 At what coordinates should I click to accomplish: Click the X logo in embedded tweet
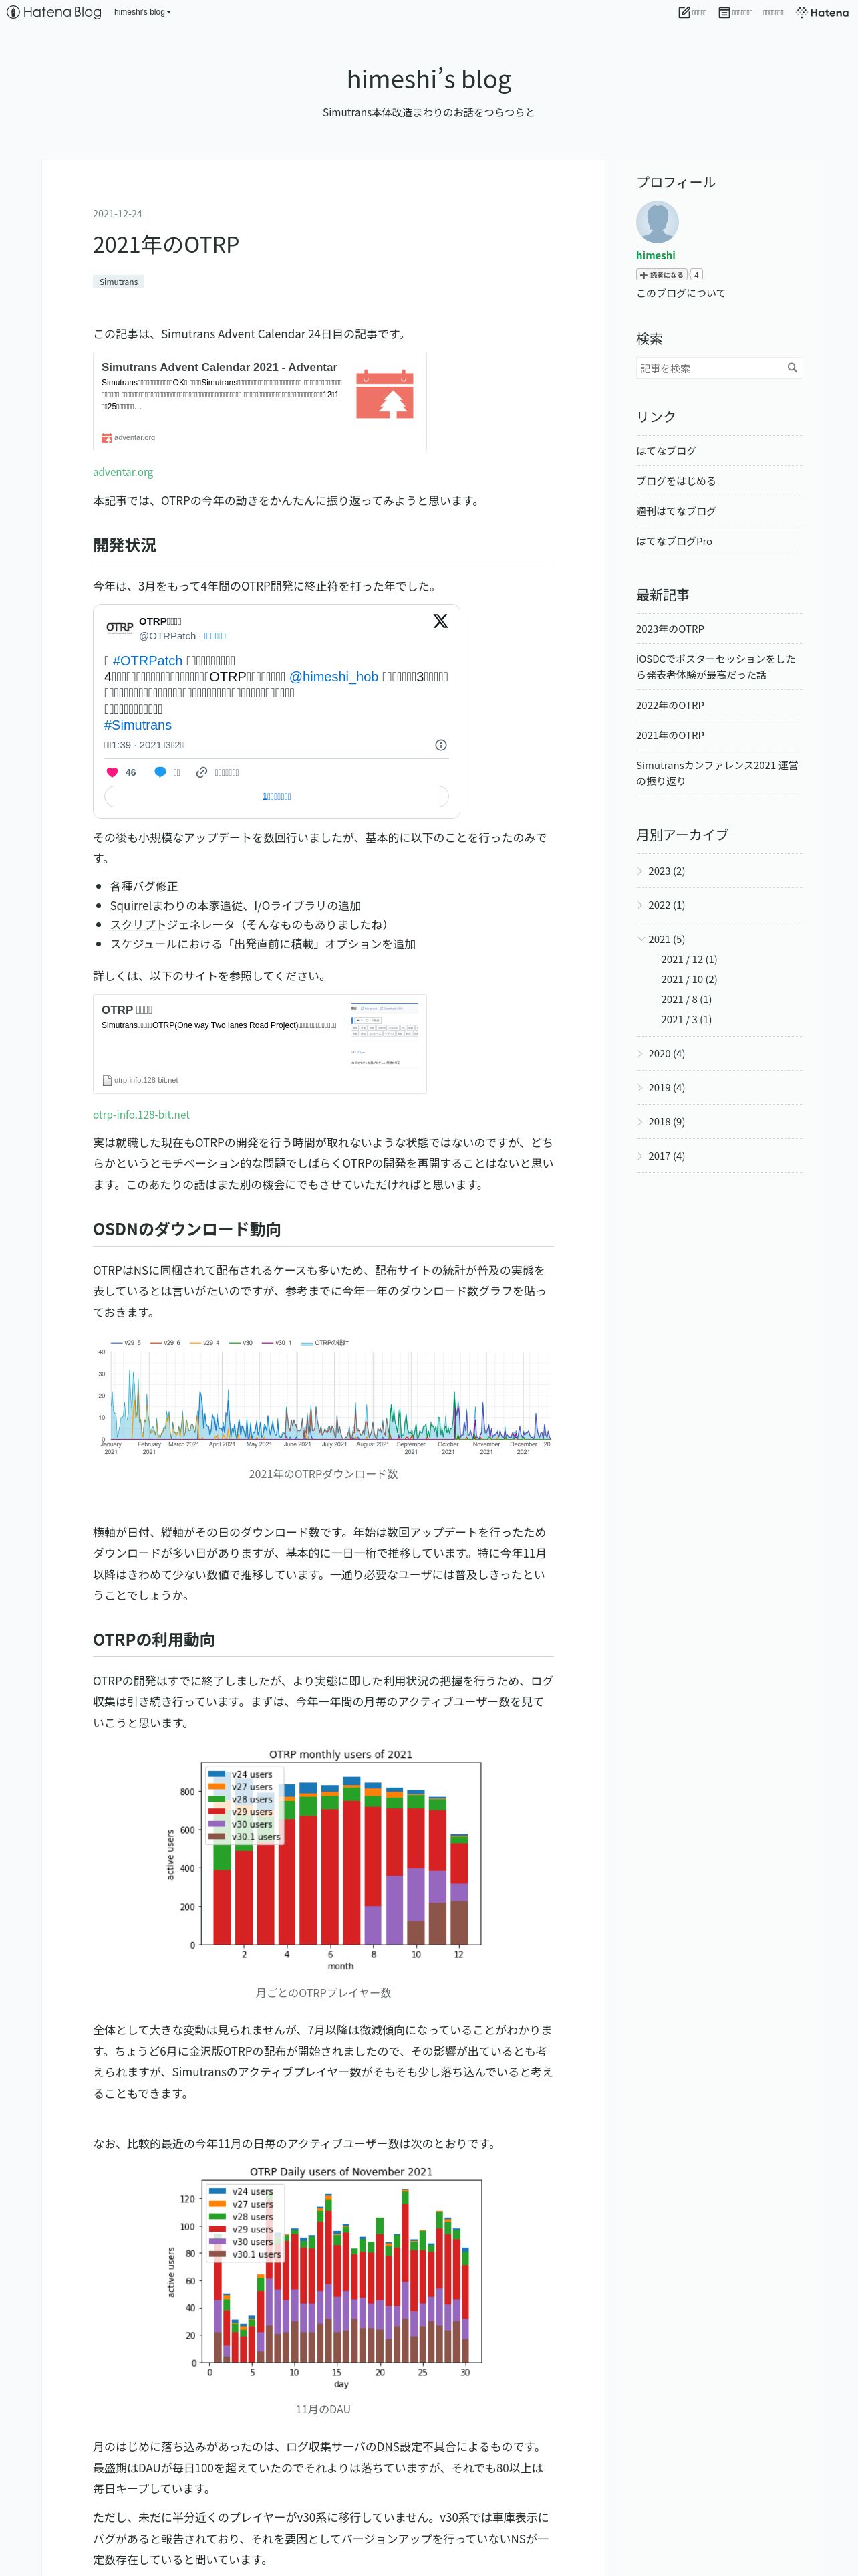click(440, 621)
